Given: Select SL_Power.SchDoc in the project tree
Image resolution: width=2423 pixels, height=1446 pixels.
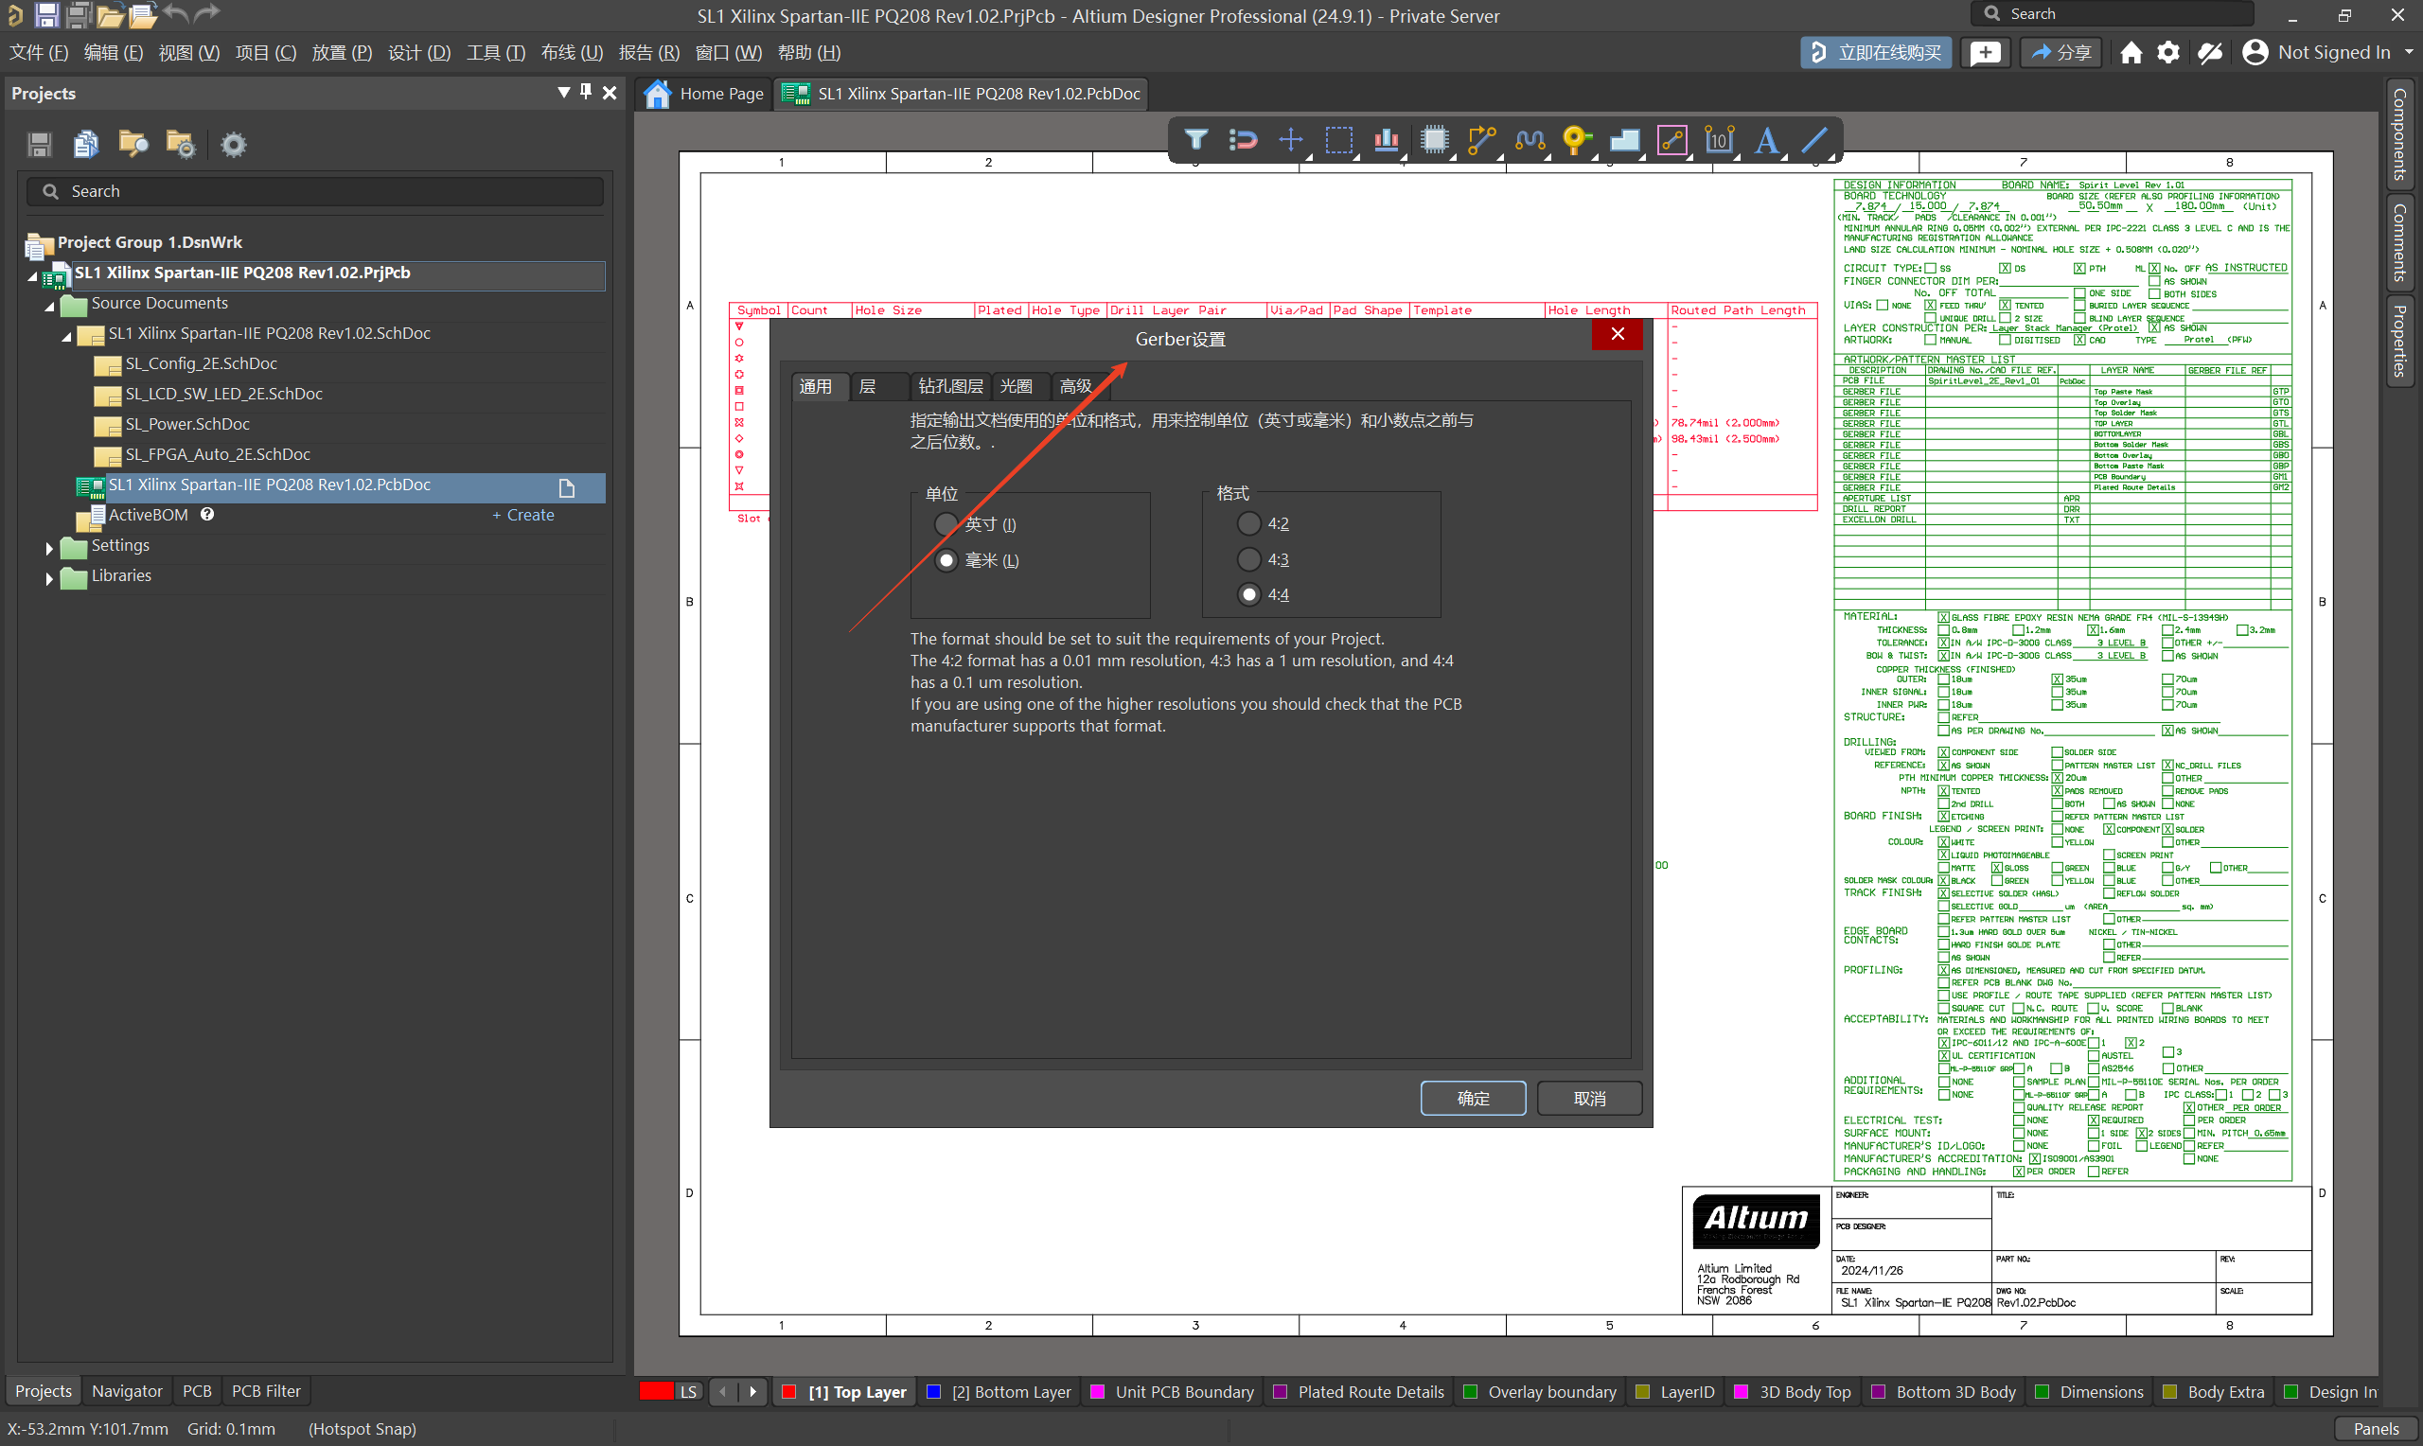Looking at the screenshot, I should [x=187, y=424].
